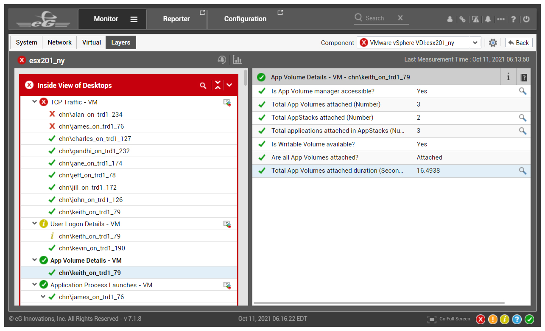Click the blue unknown status icon in footer
This screenshot has width=545, height=331.
point(517,319)
